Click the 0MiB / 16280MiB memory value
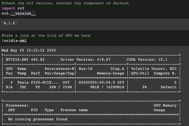 [x=107, y=87]
